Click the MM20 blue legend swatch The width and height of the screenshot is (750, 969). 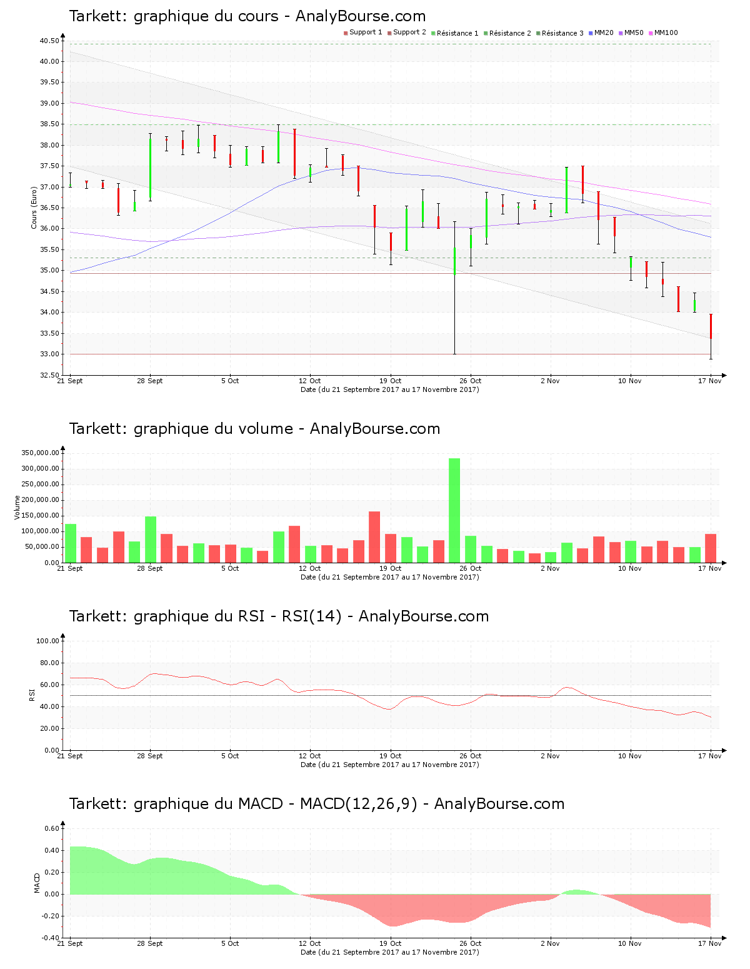(x=591, y=33)
